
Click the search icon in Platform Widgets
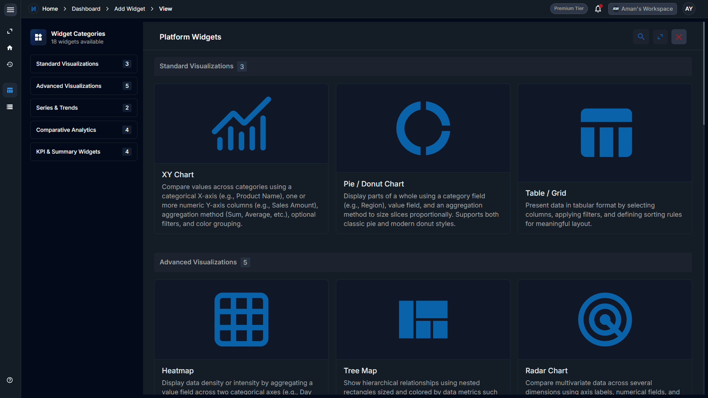641,37
